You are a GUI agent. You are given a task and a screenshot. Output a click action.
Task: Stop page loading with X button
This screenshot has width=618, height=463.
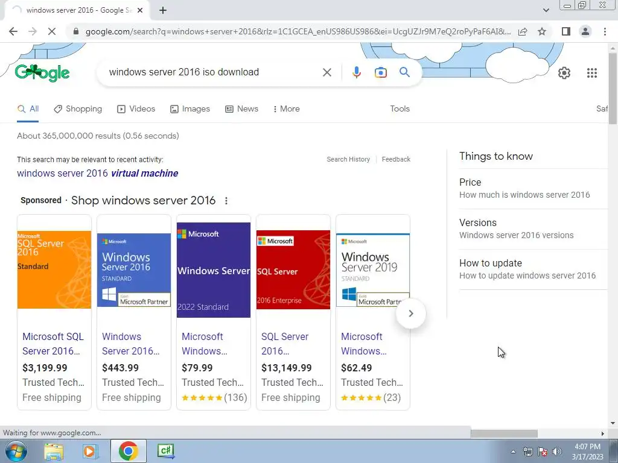[52, 31]
